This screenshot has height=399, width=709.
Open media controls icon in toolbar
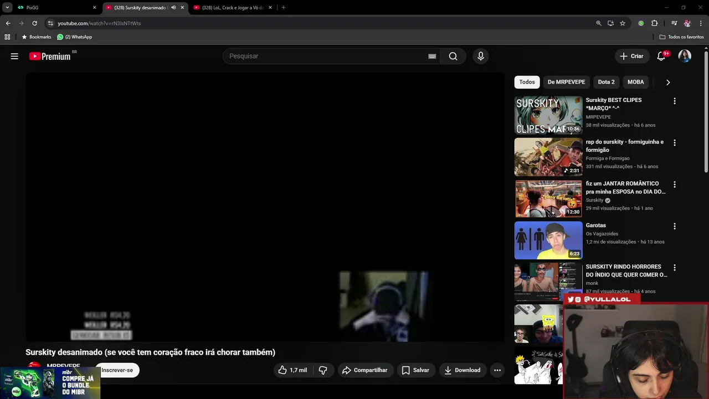(x=674, y=23)
